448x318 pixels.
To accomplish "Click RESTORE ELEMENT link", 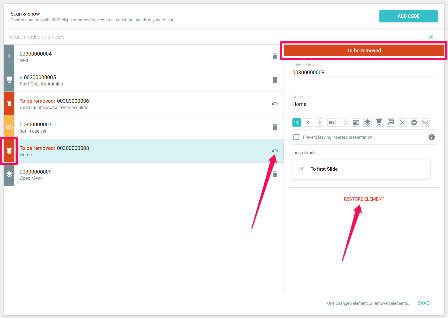I will [x=364, y=199].
